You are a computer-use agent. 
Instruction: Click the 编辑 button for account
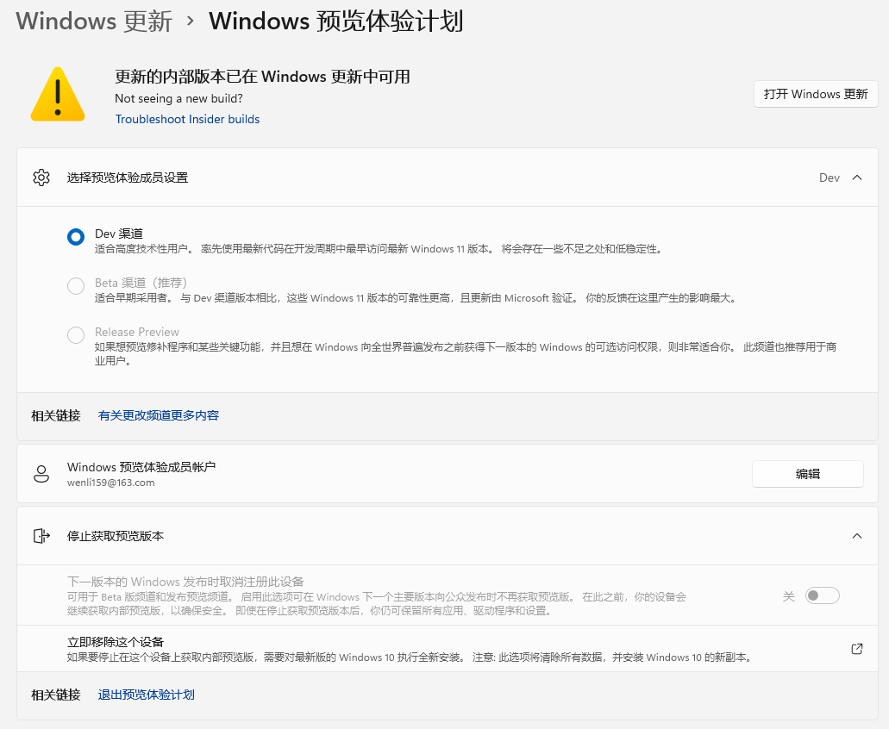(807, 473)
